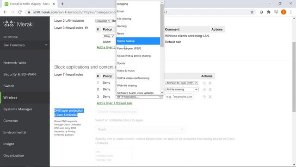Screen dimensions: 296x167
Task: Open the orange profile avatar
Action: (284, 12)
